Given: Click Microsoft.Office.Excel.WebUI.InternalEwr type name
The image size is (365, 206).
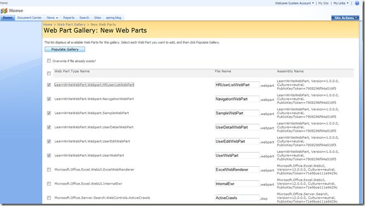Looking at the screenshot, I should [88, 184].
